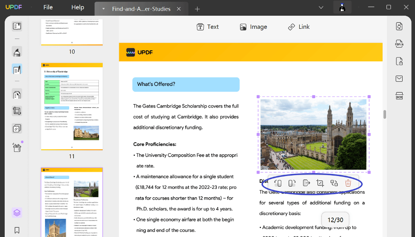This screenshot has width=415, height=237.
Task: Select the highlighted page 12 thumbnail
Action: (x=72, y=202)
